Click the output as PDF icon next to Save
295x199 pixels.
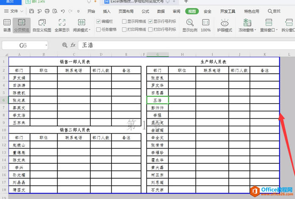(x=39, y=11)
